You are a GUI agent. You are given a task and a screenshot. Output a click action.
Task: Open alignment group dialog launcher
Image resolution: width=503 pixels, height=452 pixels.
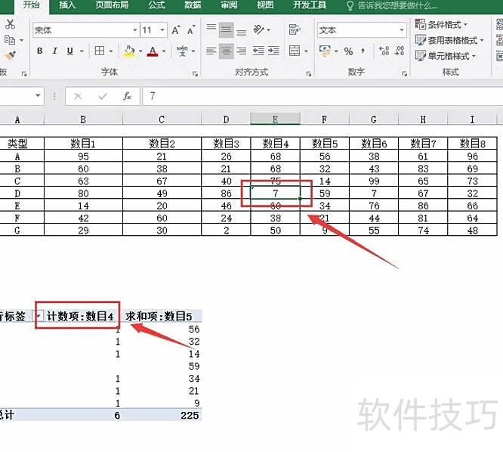pos(309,74)
